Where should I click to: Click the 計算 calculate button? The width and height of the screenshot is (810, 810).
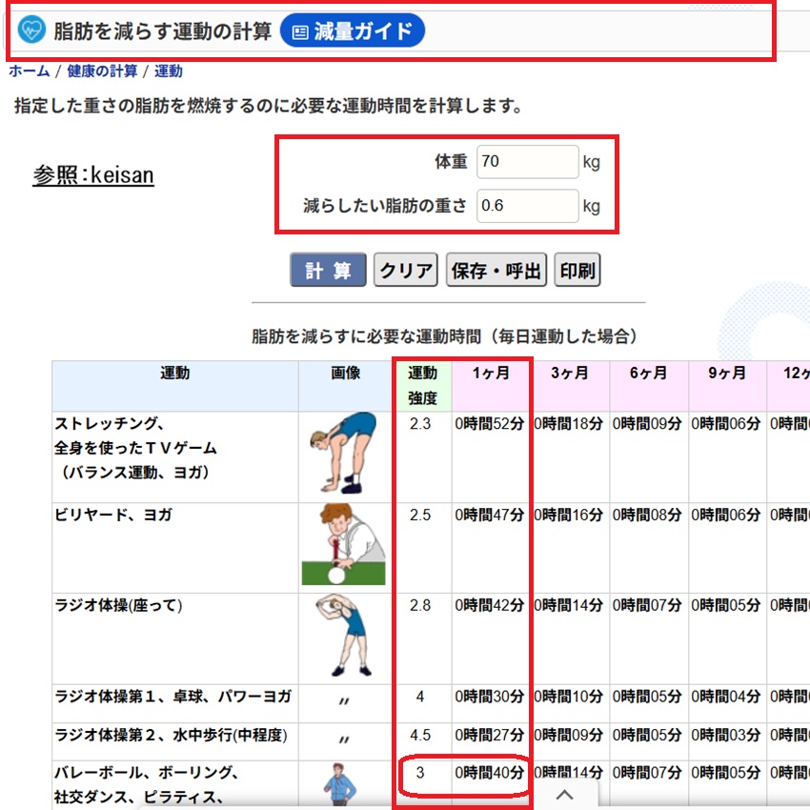pyautogui.click(x=328, y=270)
